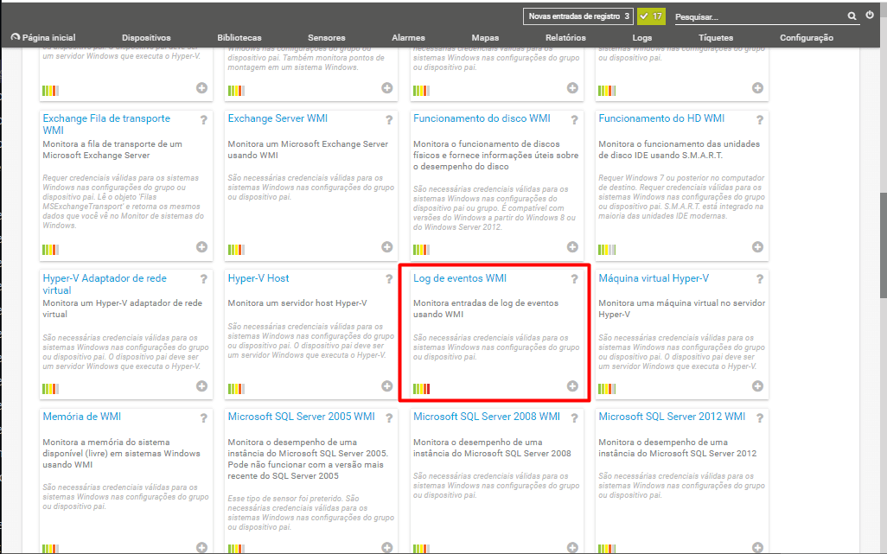This screenshot has width=887, height=554.
Task: Show help for Máquina virtual Hyper-V
Action: tap(760, 279)
